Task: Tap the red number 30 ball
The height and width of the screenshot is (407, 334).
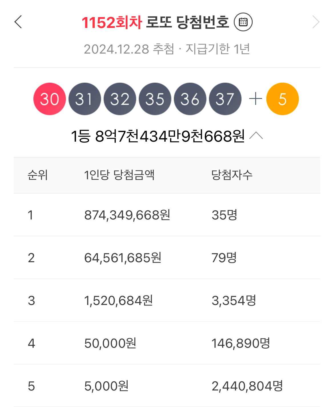Action: [x=50, y=99]
